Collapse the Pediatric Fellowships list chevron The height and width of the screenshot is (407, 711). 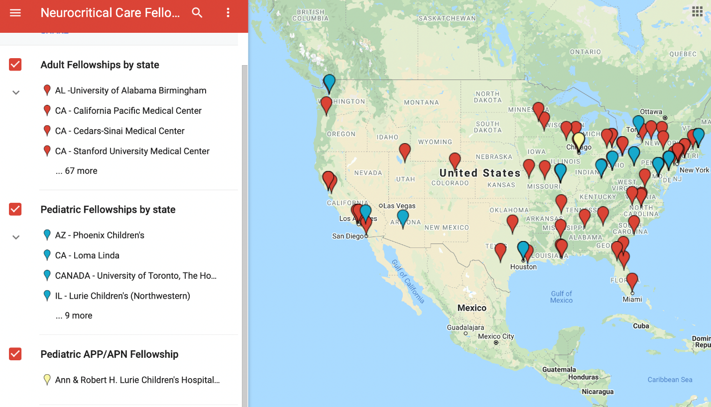click(x=16, y=237)
